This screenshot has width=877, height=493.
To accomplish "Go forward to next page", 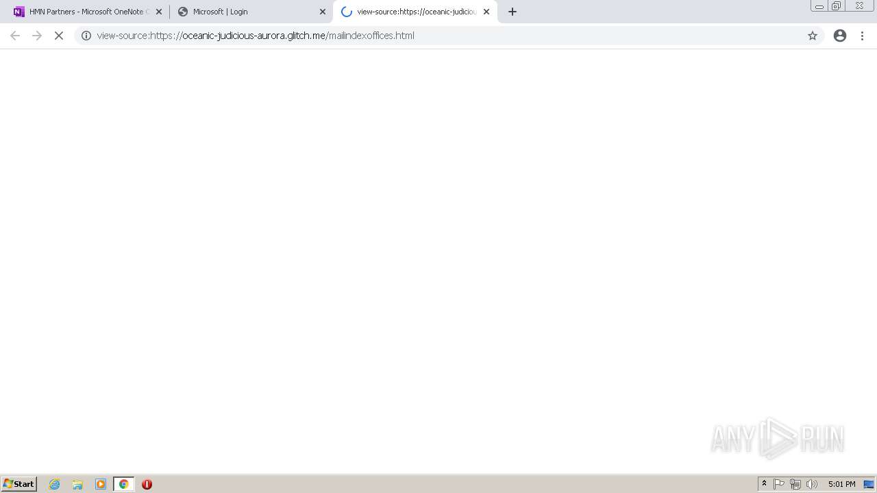I will 37,36.
